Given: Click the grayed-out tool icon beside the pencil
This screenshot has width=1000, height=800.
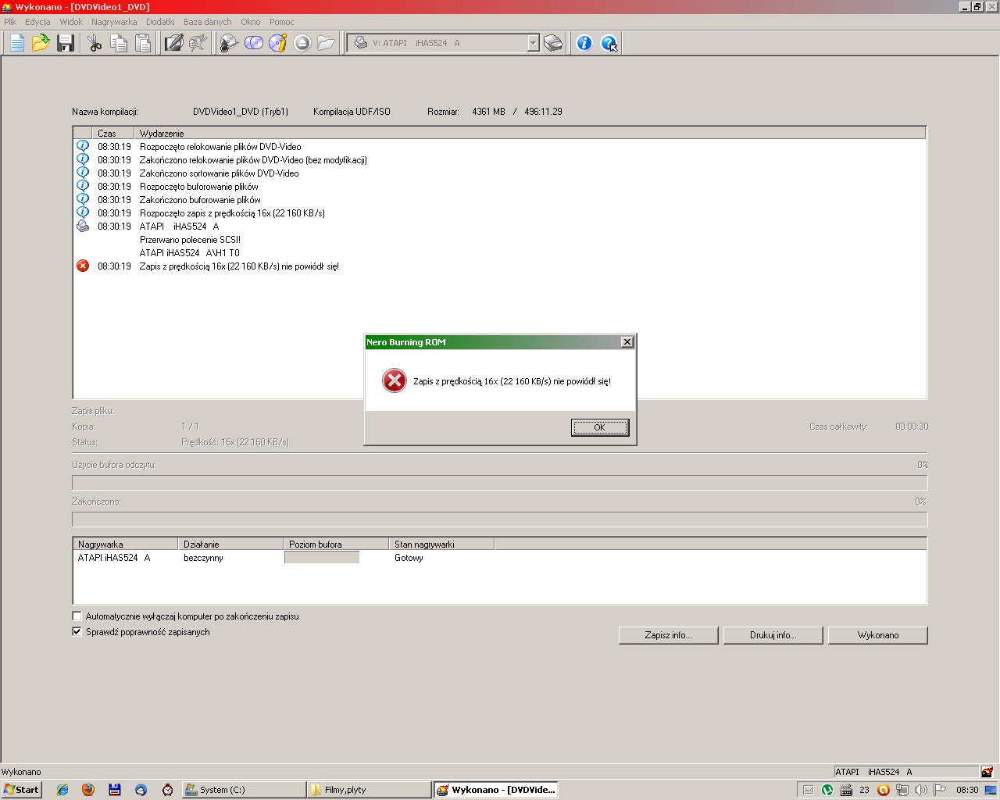Looking at the screenshot, I should point(198,43).
